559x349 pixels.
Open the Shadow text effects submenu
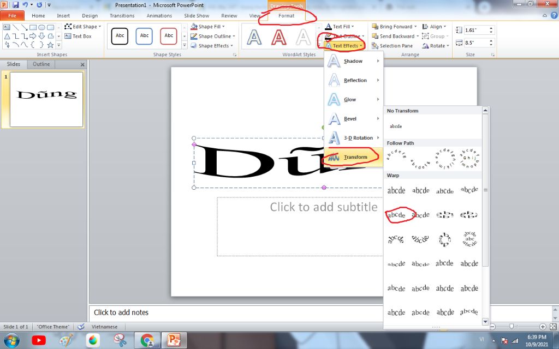point(354,61)
